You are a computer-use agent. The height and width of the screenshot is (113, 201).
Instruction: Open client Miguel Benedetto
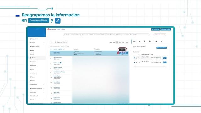[x=57, y=58]
